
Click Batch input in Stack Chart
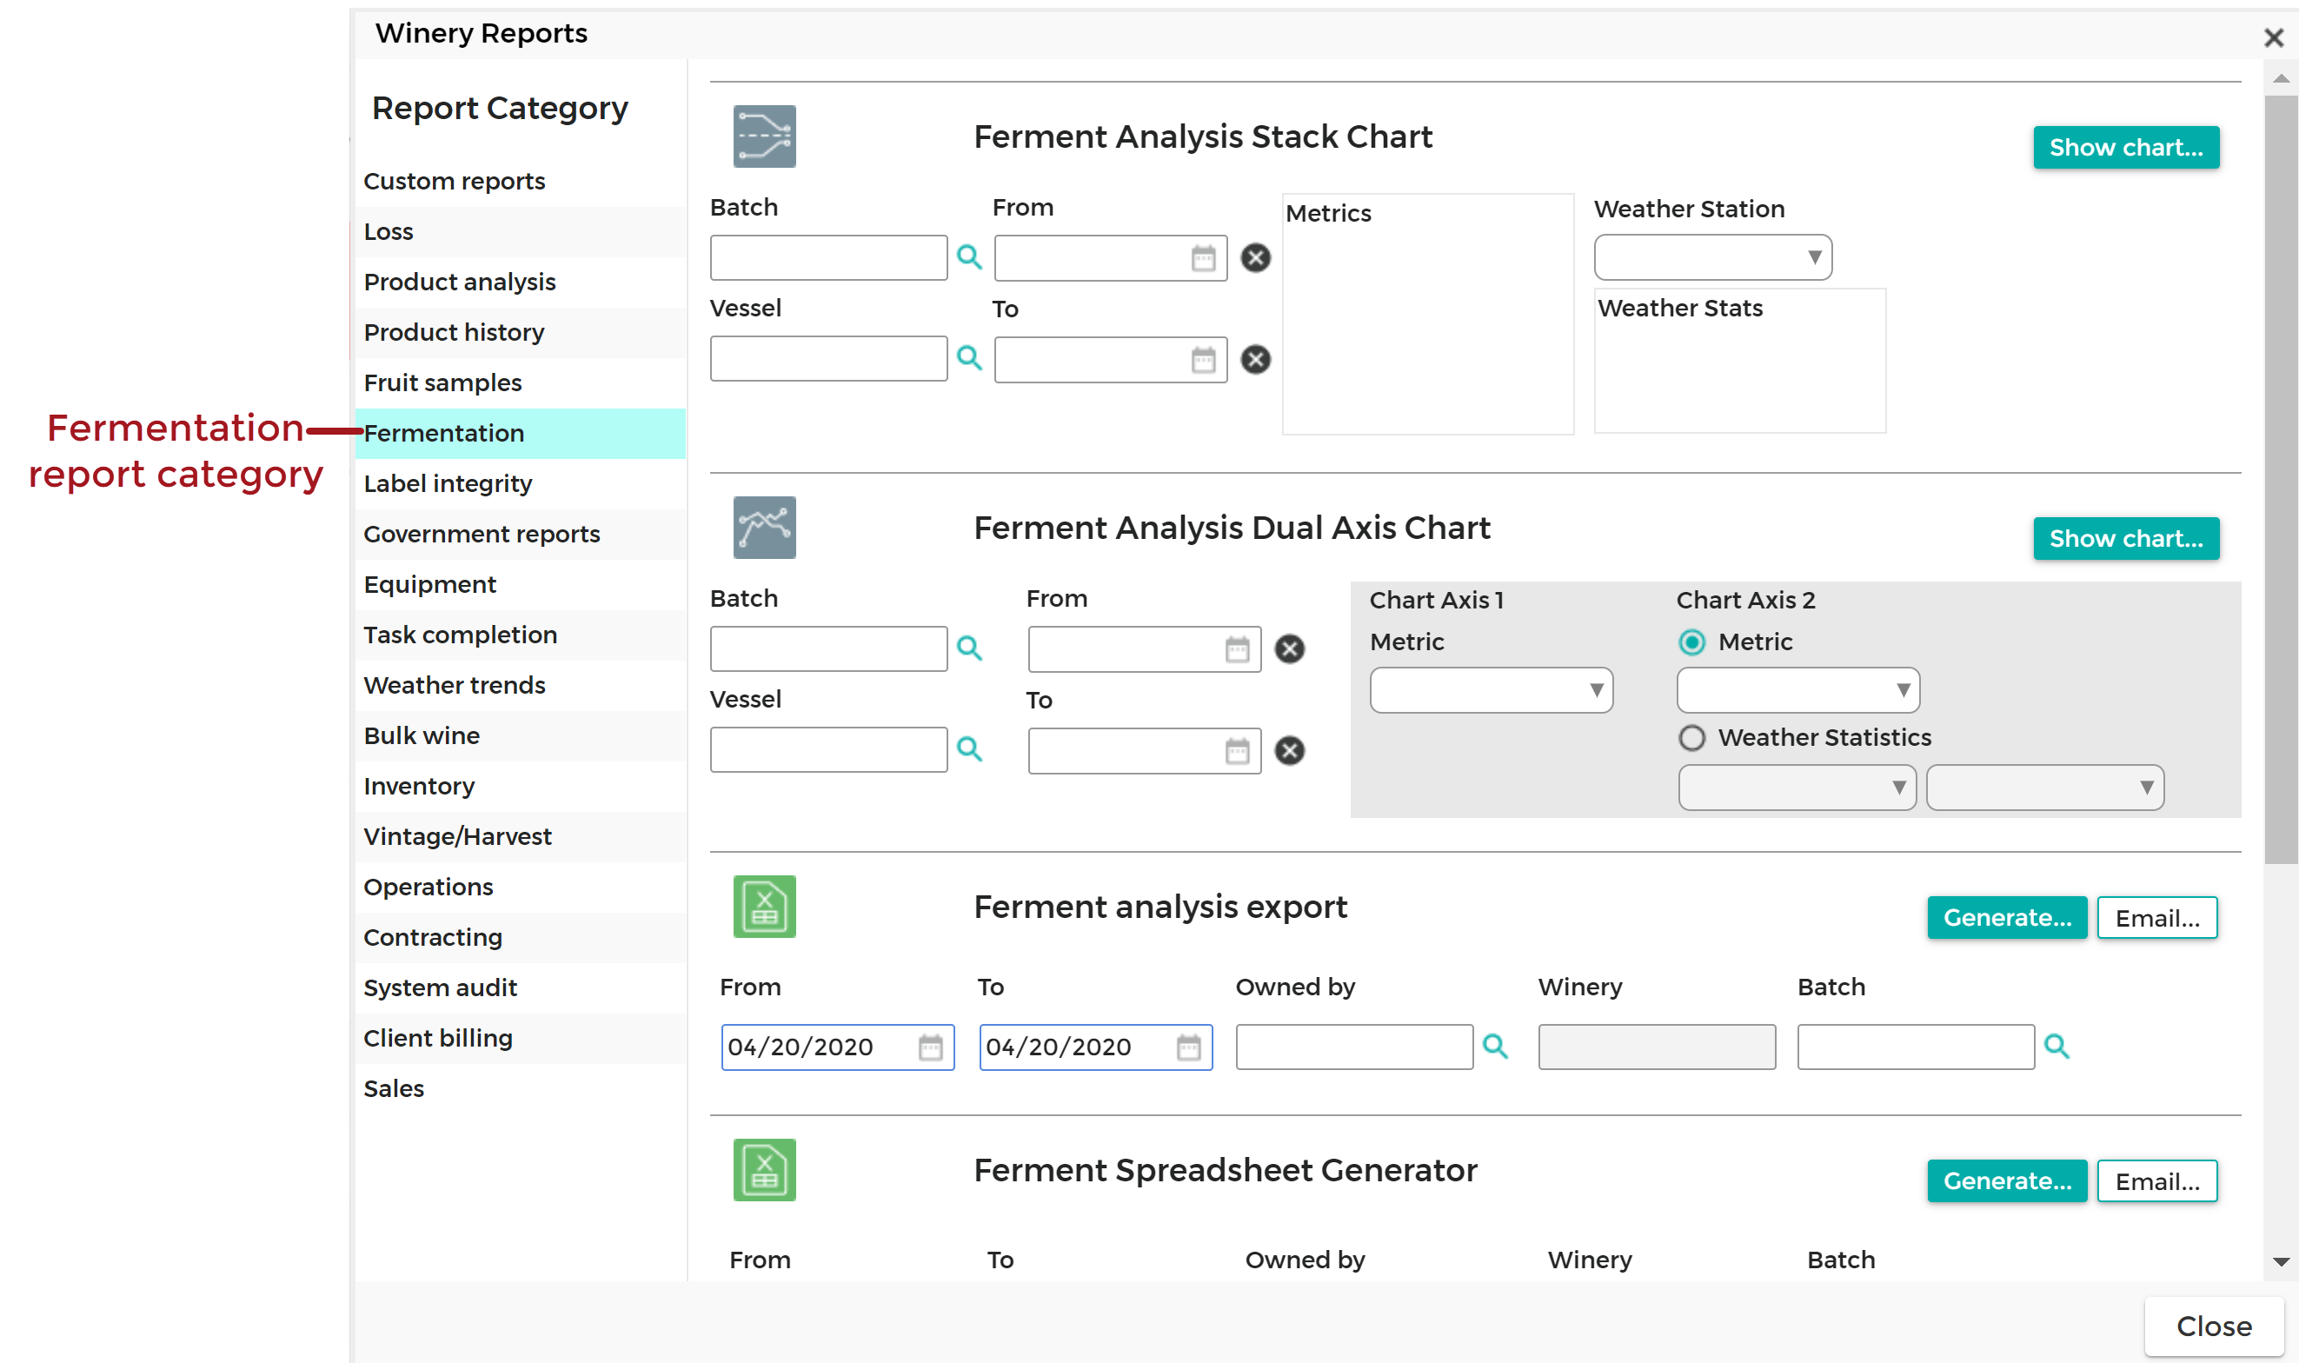pyautogui.click(x=828, y=257)
